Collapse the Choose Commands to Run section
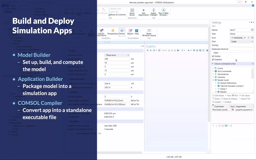 coord(213,64)
